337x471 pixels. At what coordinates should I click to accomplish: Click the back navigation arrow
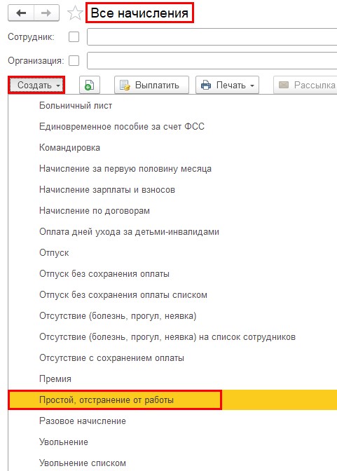(x=21, y=13)
